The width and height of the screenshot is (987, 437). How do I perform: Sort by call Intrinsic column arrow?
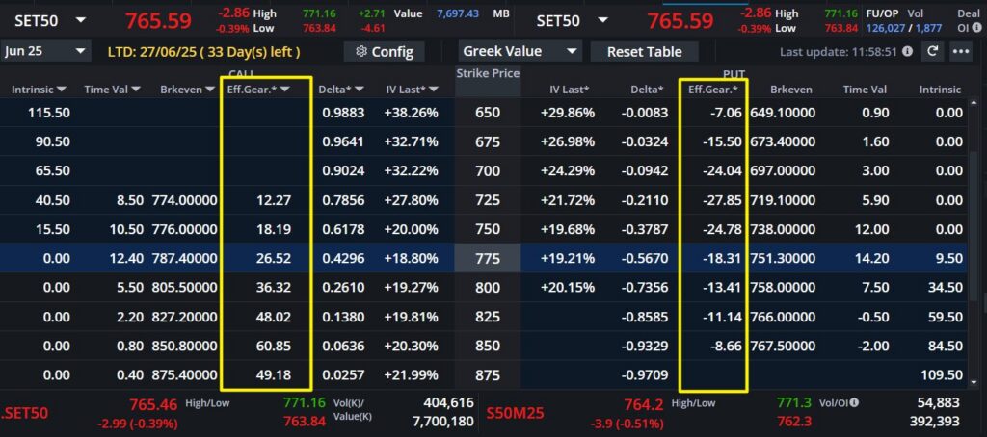tap(62, 90)
